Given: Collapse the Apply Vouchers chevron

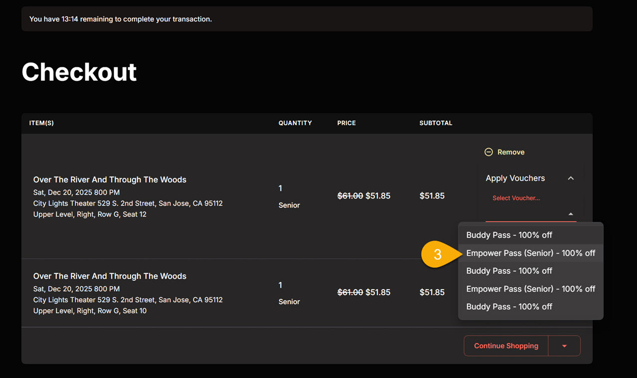Looking at the screenshot, I should [x=571, y=179].
